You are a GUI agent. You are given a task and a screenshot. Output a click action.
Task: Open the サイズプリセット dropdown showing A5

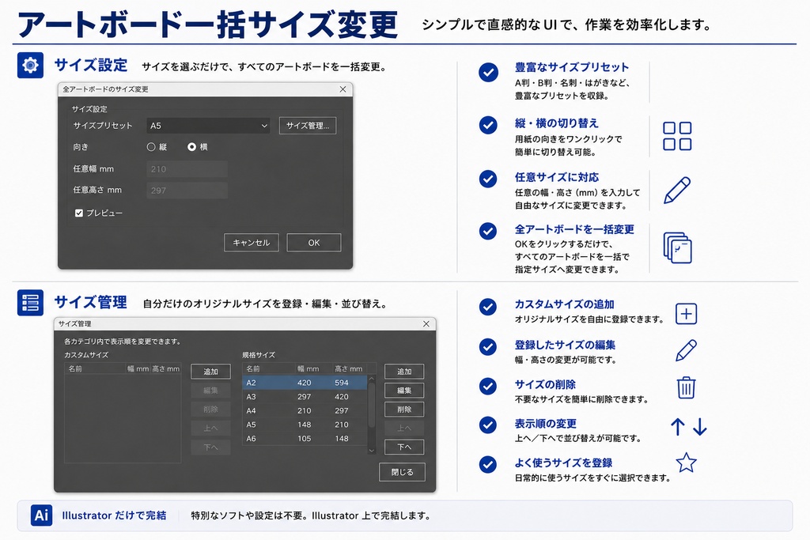[208, 126]
